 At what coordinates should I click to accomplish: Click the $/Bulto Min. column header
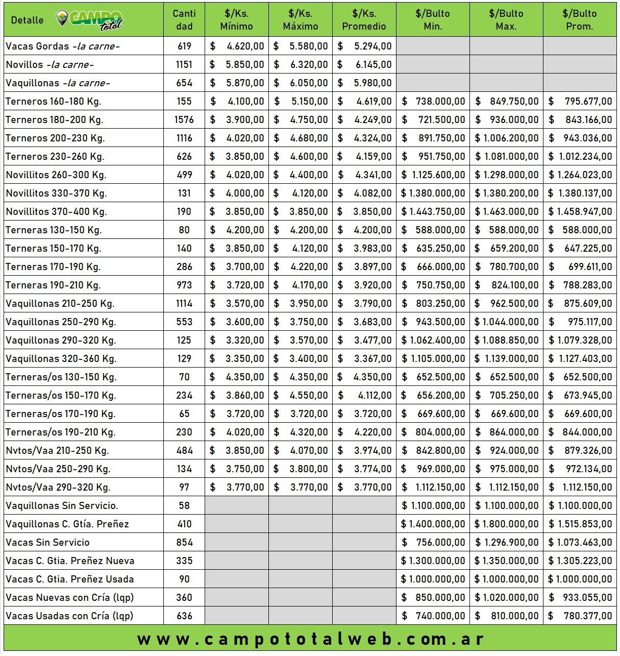click(433, 20)
